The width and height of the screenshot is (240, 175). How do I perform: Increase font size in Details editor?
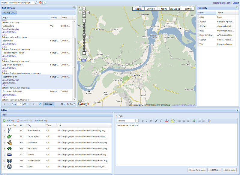156,121
